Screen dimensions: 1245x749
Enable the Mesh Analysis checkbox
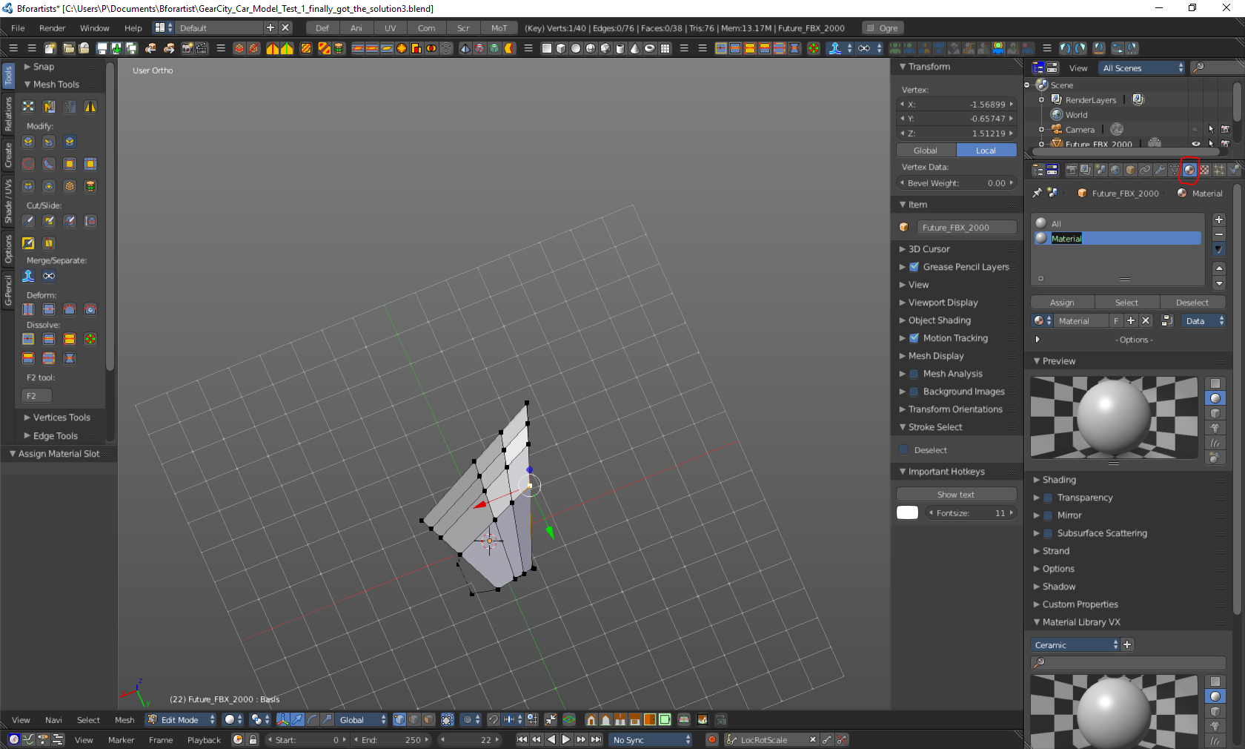click(914, 374)
